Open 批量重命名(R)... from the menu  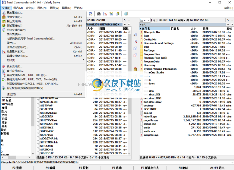[x=43, y=51]
